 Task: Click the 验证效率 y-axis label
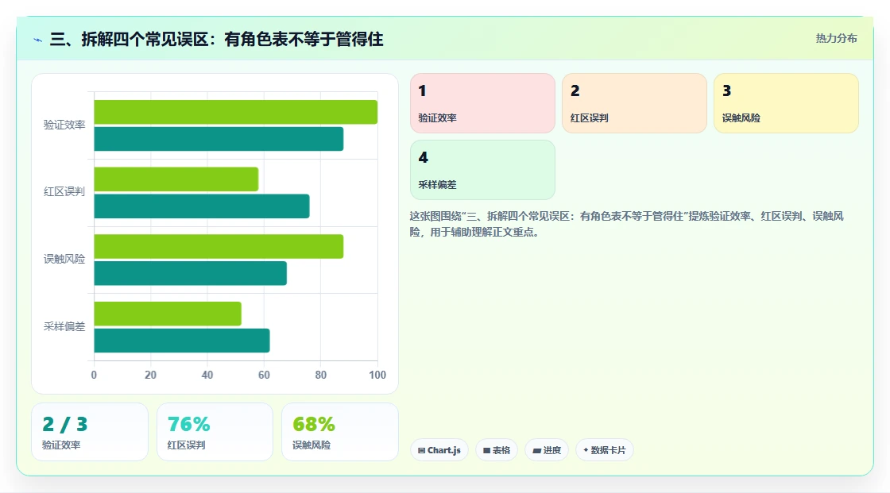[64, 125]
